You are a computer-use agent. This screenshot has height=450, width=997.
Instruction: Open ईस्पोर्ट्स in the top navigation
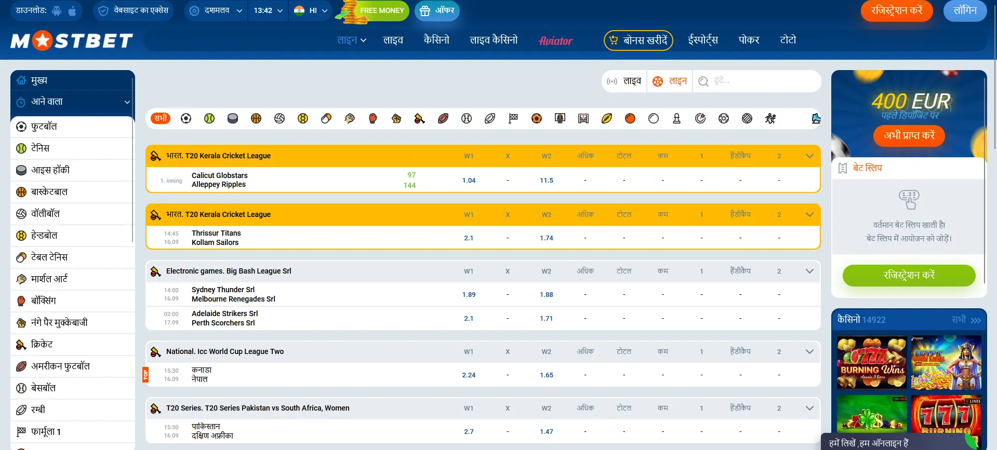click(x=703, y=40)
